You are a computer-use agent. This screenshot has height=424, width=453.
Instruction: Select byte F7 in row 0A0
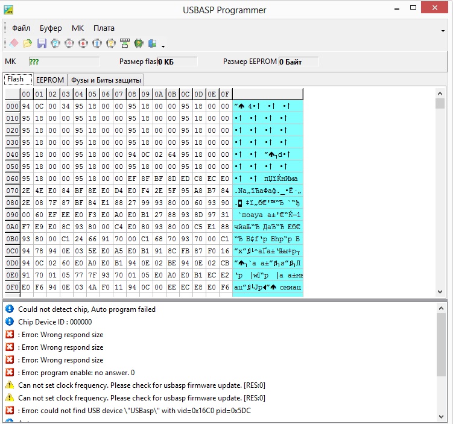click(x=27, y=227)
